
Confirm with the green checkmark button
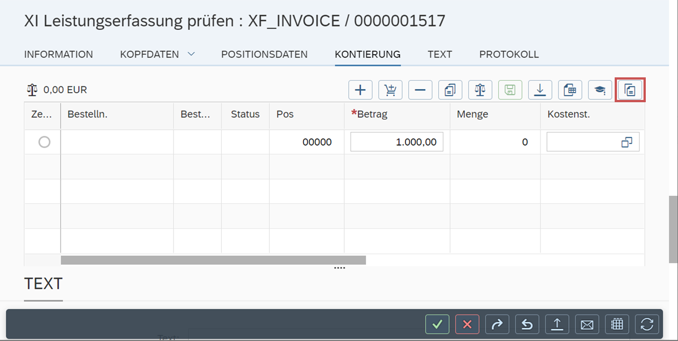pos(437,324)
